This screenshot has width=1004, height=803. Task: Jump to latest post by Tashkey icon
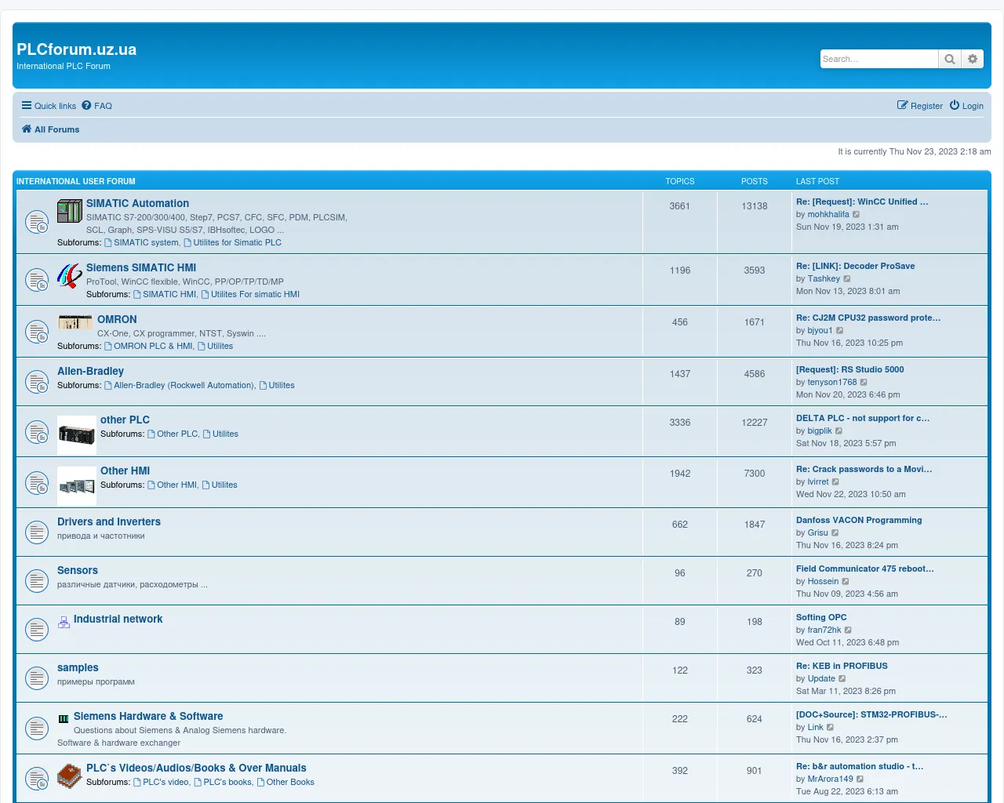(847, 279)
